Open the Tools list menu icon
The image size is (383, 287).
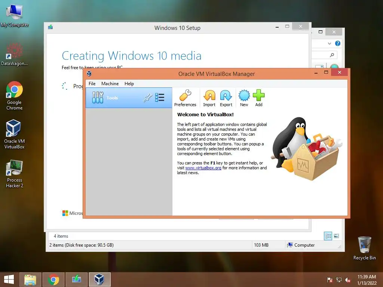(160, 98)
